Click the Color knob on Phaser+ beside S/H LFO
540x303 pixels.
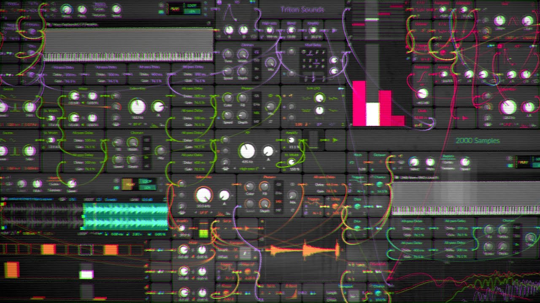pyautogui.click(x=228, y=98)
